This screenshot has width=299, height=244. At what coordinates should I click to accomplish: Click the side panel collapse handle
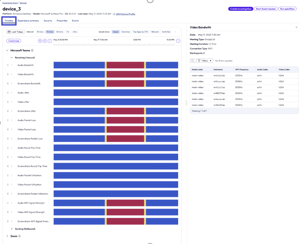[x=186, y=103]
